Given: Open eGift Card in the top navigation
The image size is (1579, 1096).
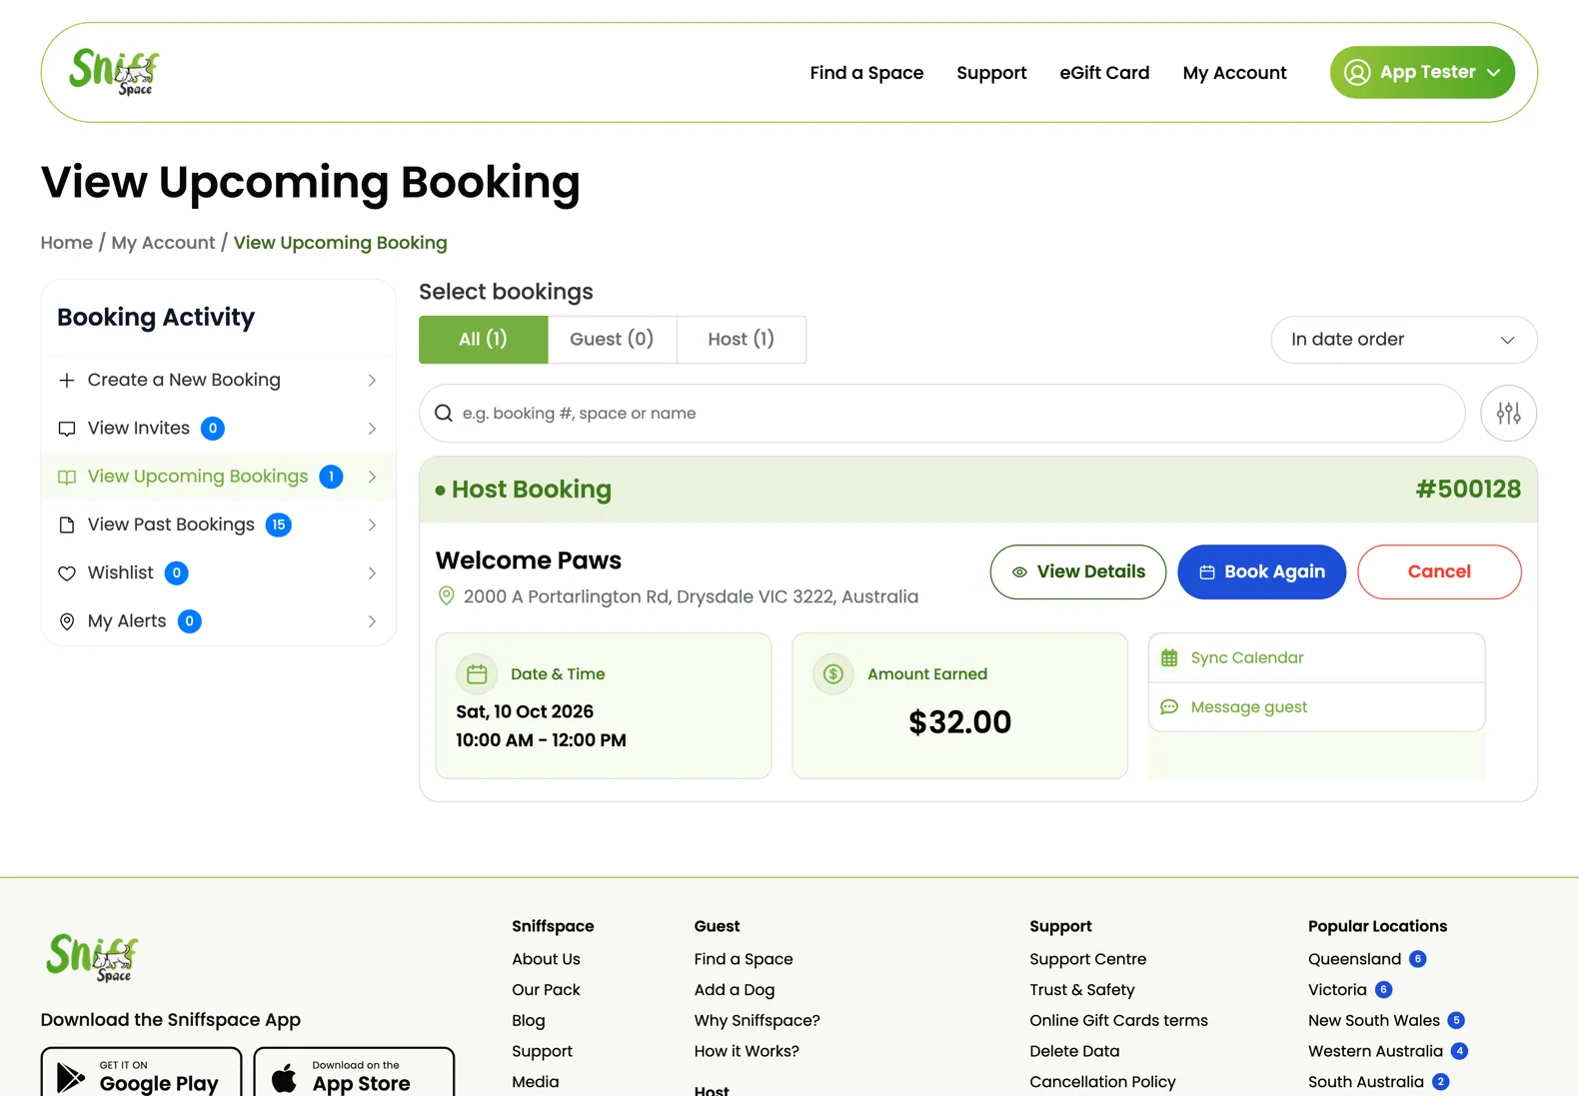Looking at the screenshot, I should tap(1104, 73).
